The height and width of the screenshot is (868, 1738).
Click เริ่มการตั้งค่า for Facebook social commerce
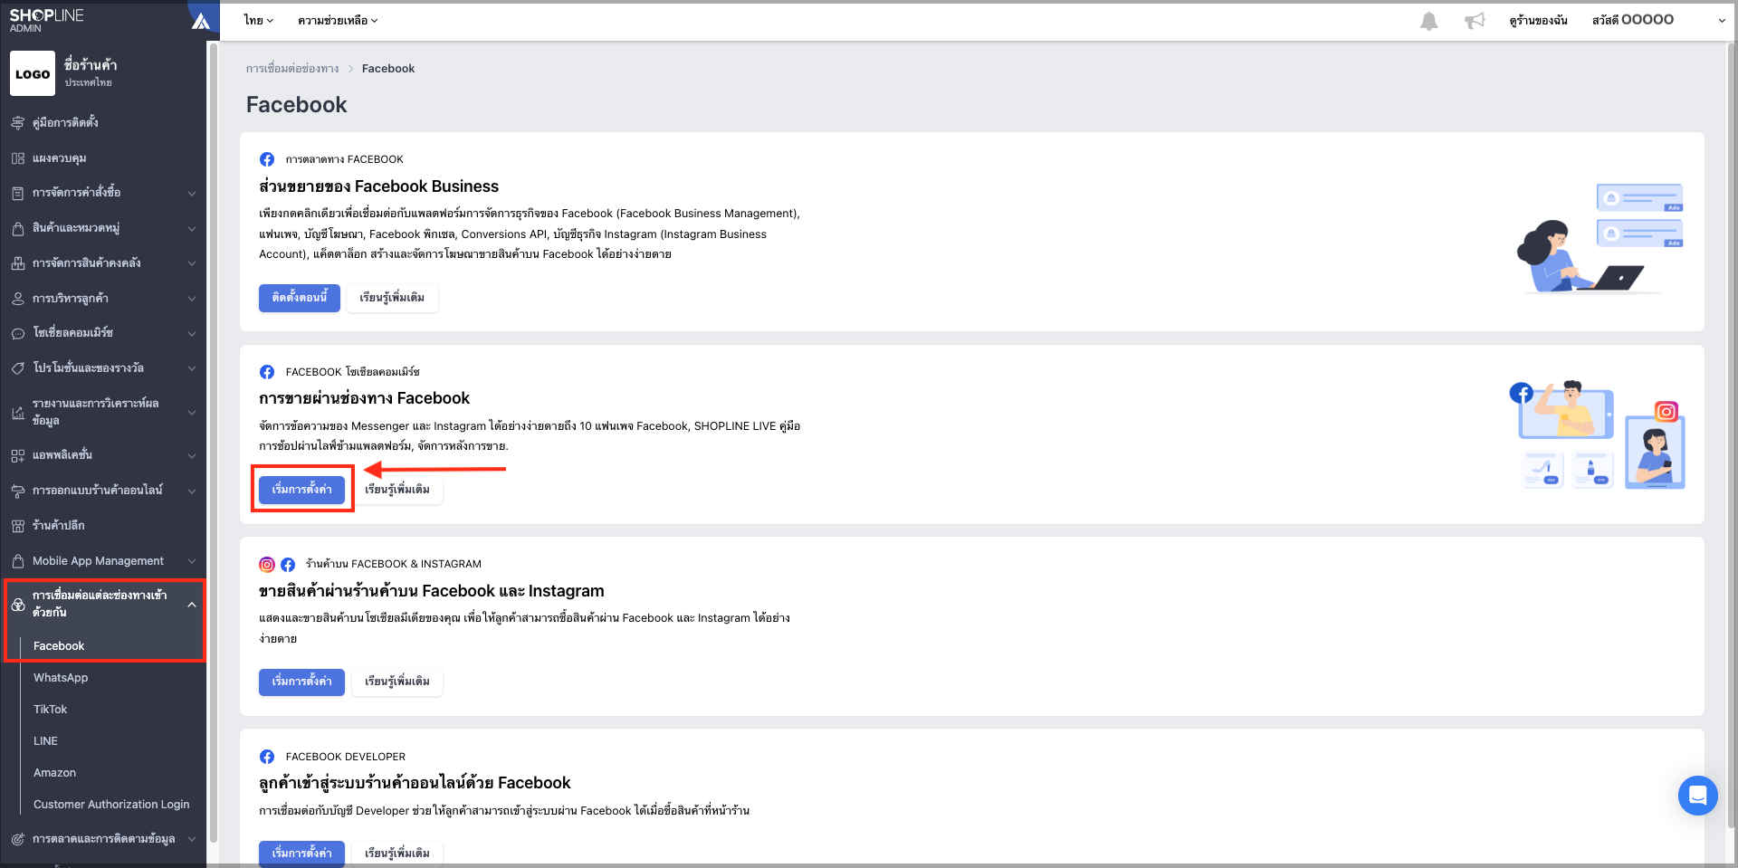[301, 490]
